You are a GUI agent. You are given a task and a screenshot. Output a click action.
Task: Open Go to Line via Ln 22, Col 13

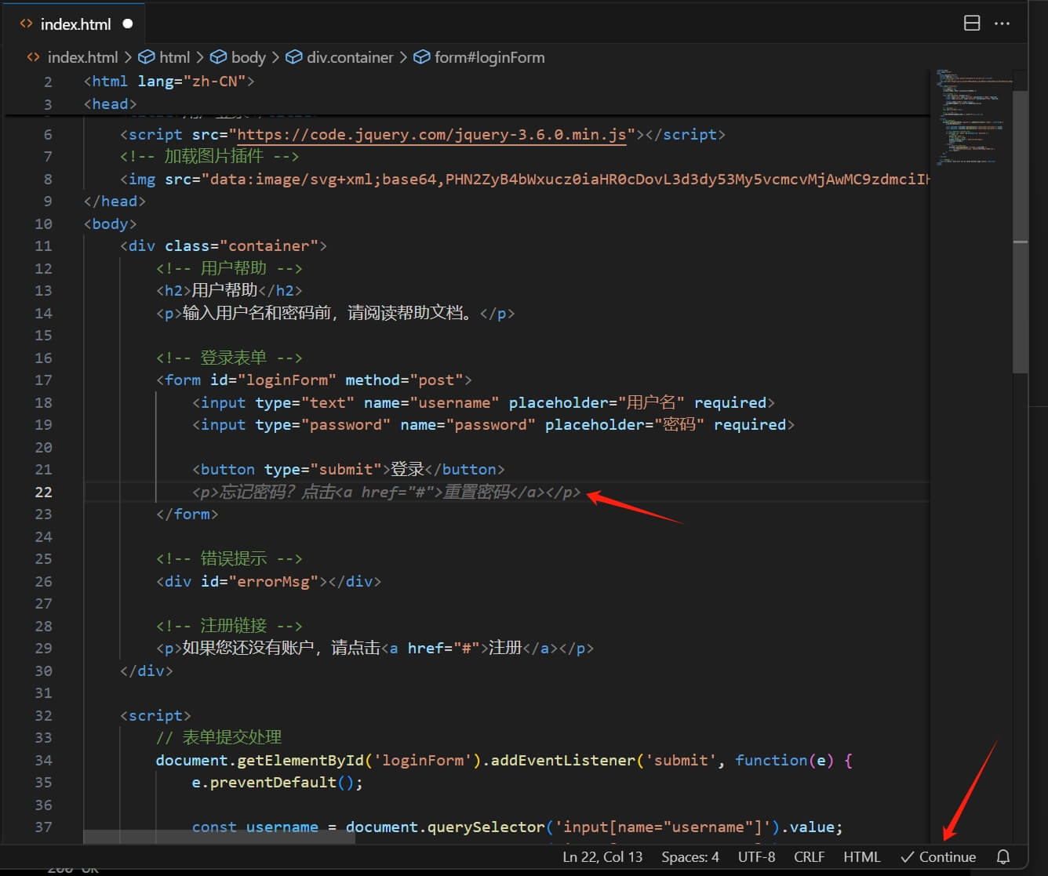(x=602, y=856)
